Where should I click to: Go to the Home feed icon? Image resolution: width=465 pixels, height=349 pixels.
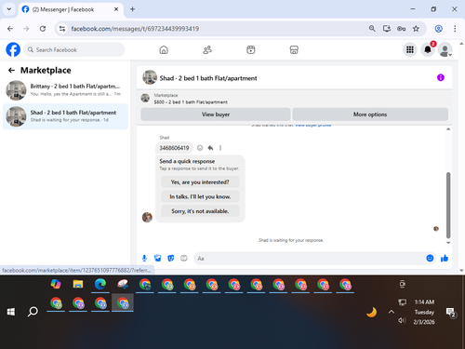pyautogui.click(x=164, y=49)
